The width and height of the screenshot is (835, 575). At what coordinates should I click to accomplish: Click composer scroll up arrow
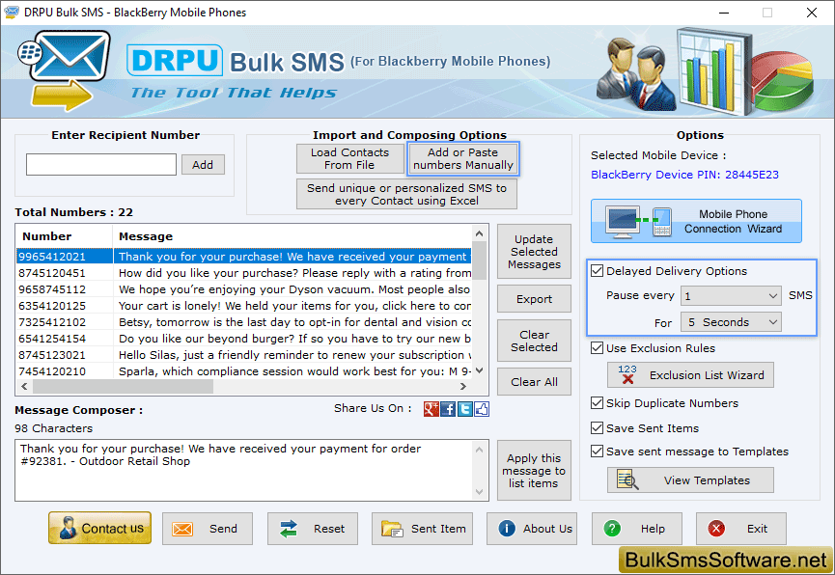pos(479,450)
